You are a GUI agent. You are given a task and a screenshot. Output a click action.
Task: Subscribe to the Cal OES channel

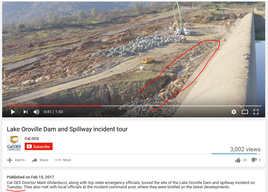pos(39,146)
